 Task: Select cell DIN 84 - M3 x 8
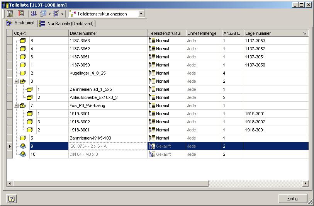(x=108, y=154)
